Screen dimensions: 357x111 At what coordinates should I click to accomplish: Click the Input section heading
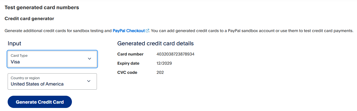click(x=15, y=44)
